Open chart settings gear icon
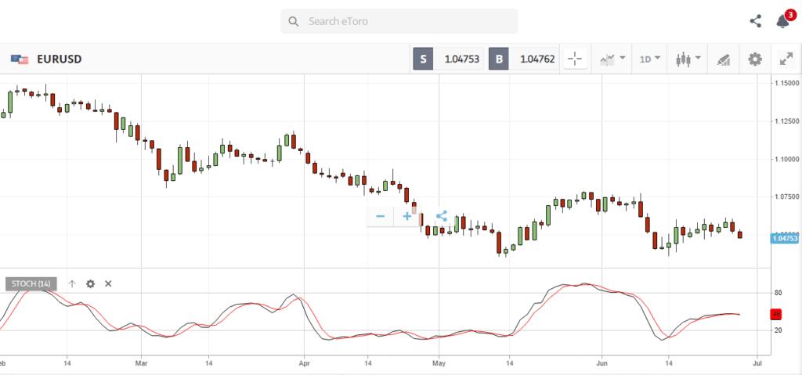The width and height of the screenshot is (802, 375). tap(755, 59)
